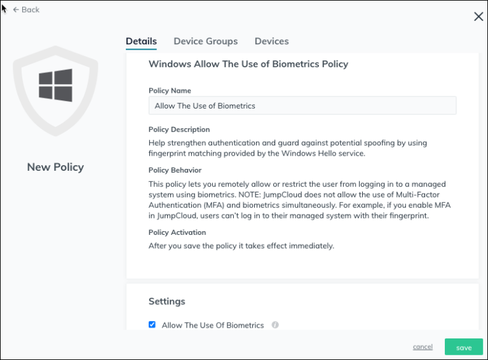Viewport: 488px width, 360px height.
Task: Click the Back arrow link
Action: 26,10
